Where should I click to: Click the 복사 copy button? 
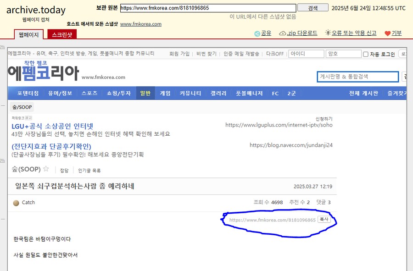[x=324, y=219]
